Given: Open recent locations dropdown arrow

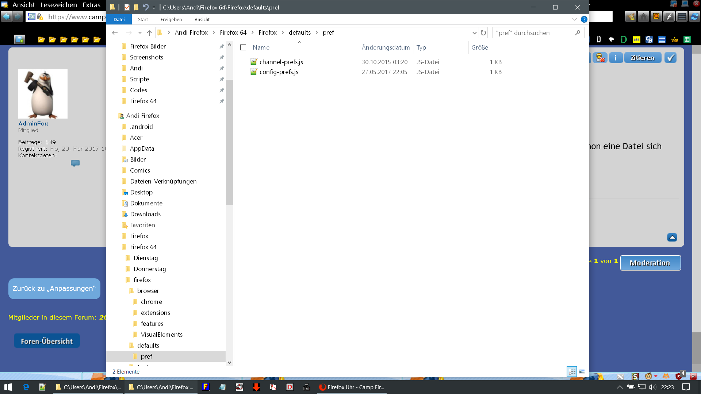Looking at the screenshot, I should tap(140, 33).
